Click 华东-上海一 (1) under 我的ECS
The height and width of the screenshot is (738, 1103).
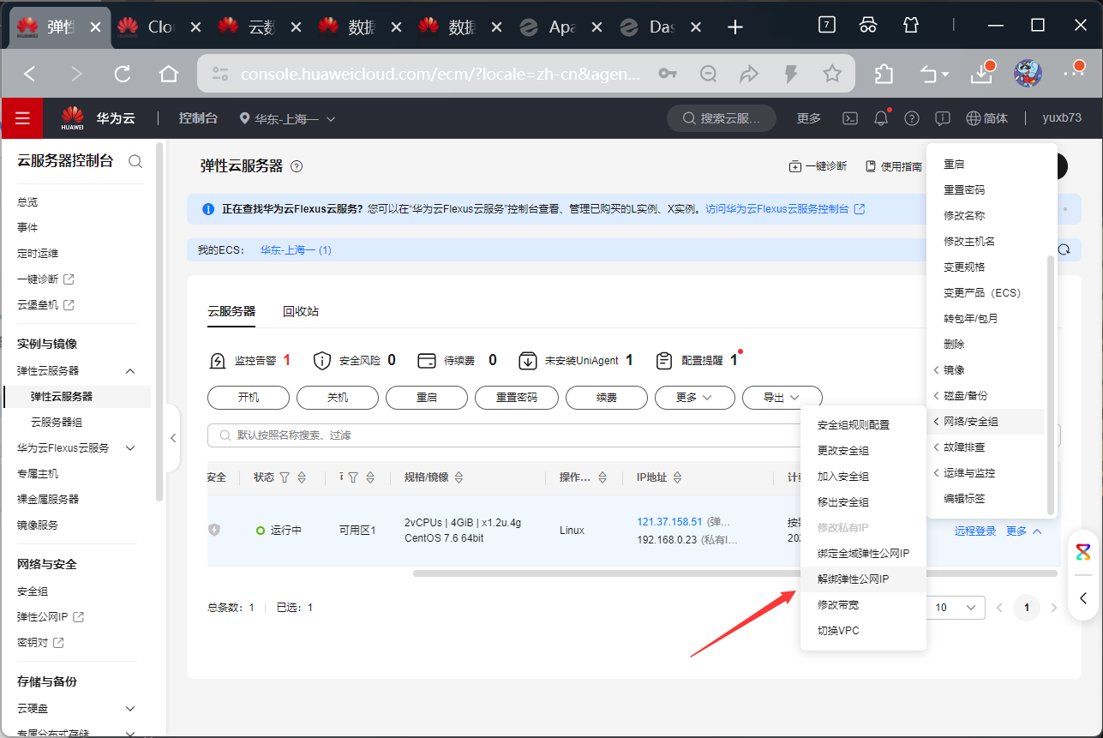click(296, 250)
